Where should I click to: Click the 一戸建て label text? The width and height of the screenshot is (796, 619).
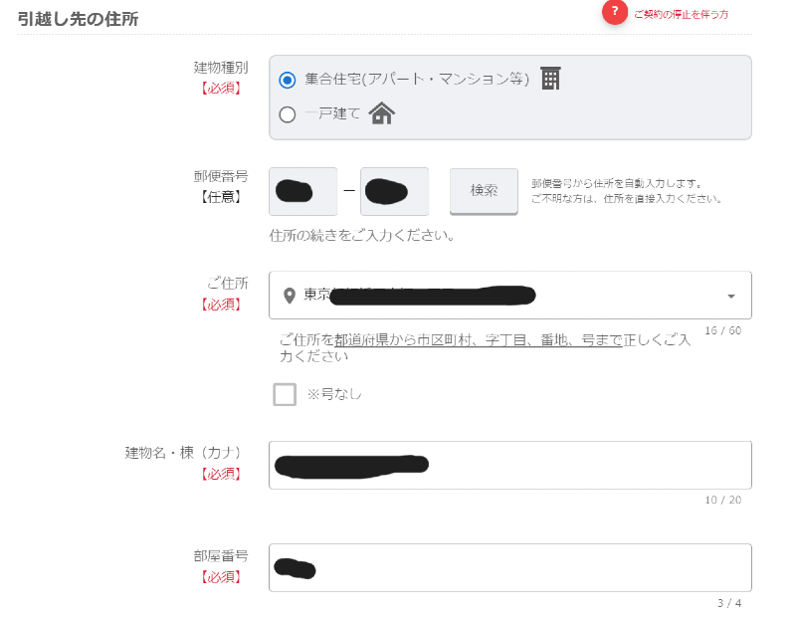click(x=333, y=113)
